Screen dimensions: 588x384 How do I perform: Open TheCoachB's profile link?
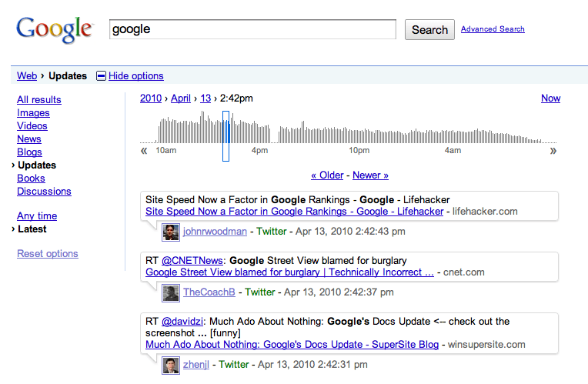coord(209,292)
